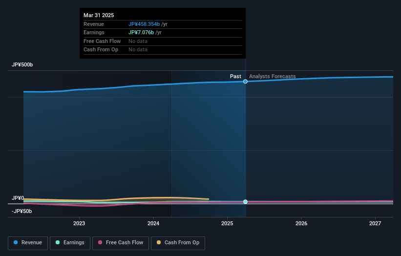Click the 2027 x-axis label
This screenshot has height=256, width=401.
375,223
